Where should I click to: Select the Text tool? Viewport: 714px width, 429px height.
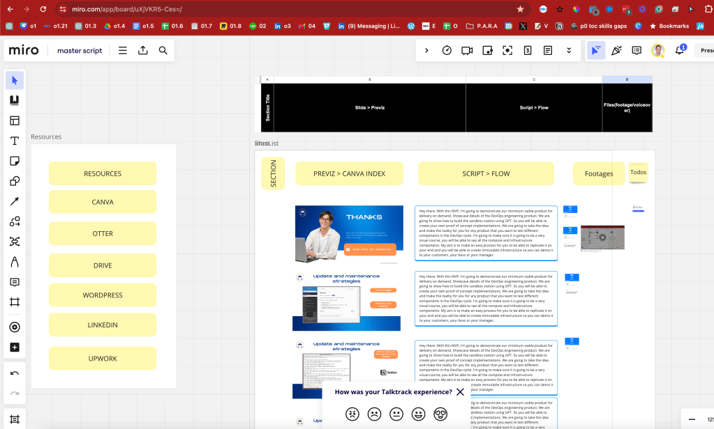coord(15,141)
